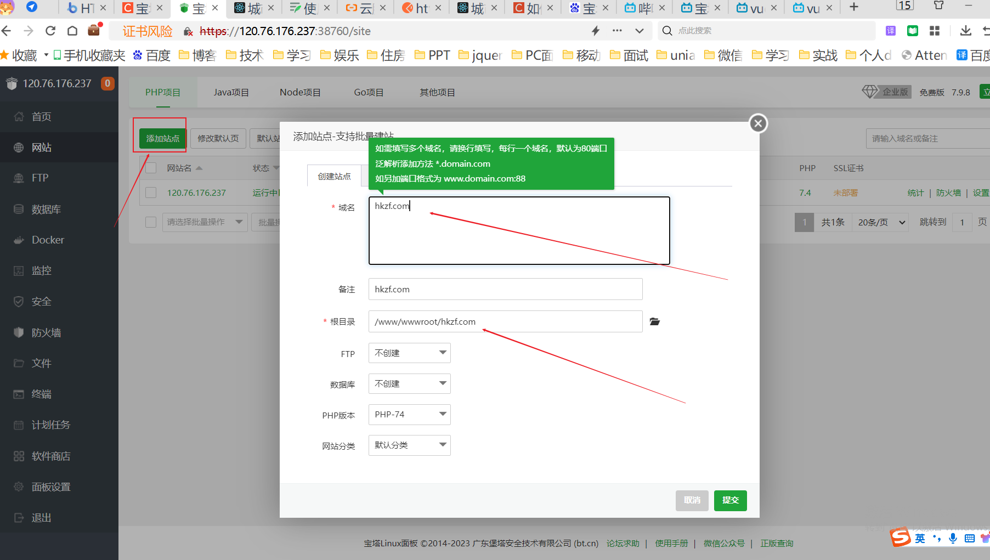
Task: Click the 取消 button in dialog
Action: coord(692,500)
